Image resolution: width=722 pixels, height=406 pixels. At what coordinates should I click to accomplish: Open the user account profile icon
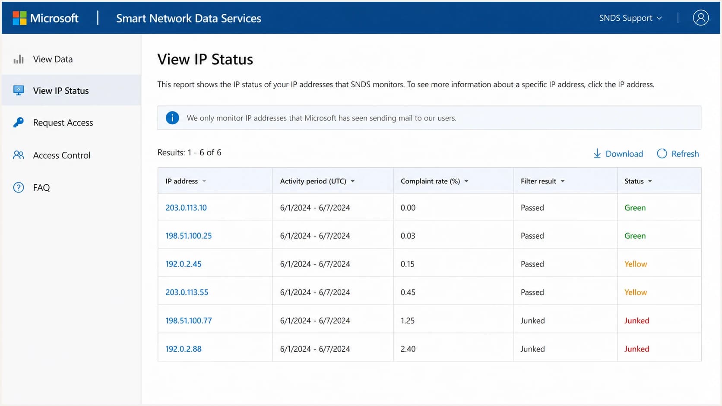700,18
